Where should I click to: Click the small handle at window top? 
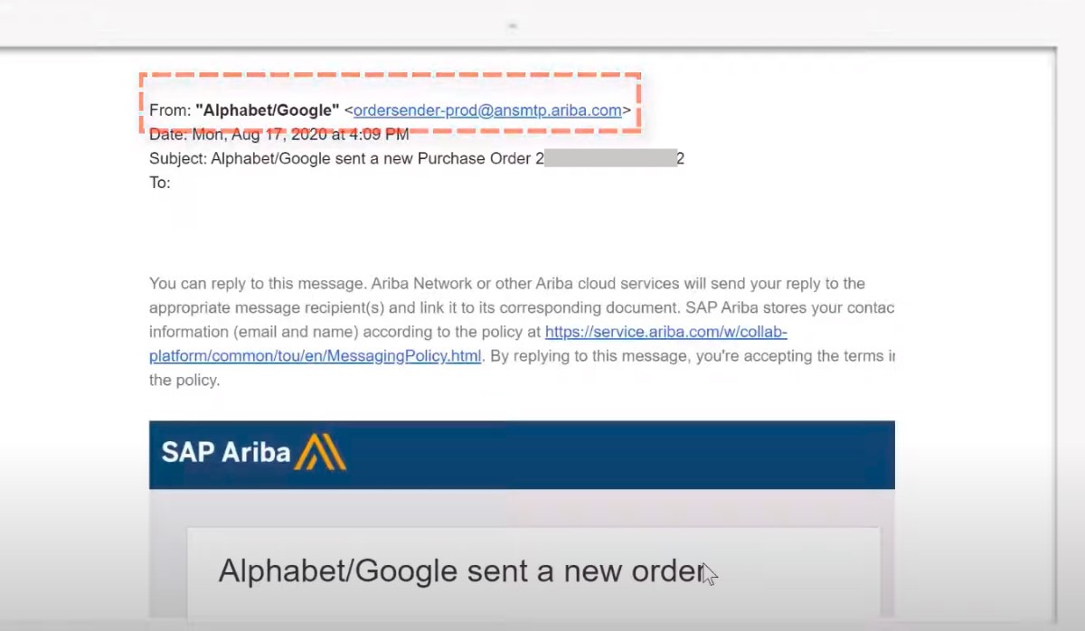tap(513, 25)
